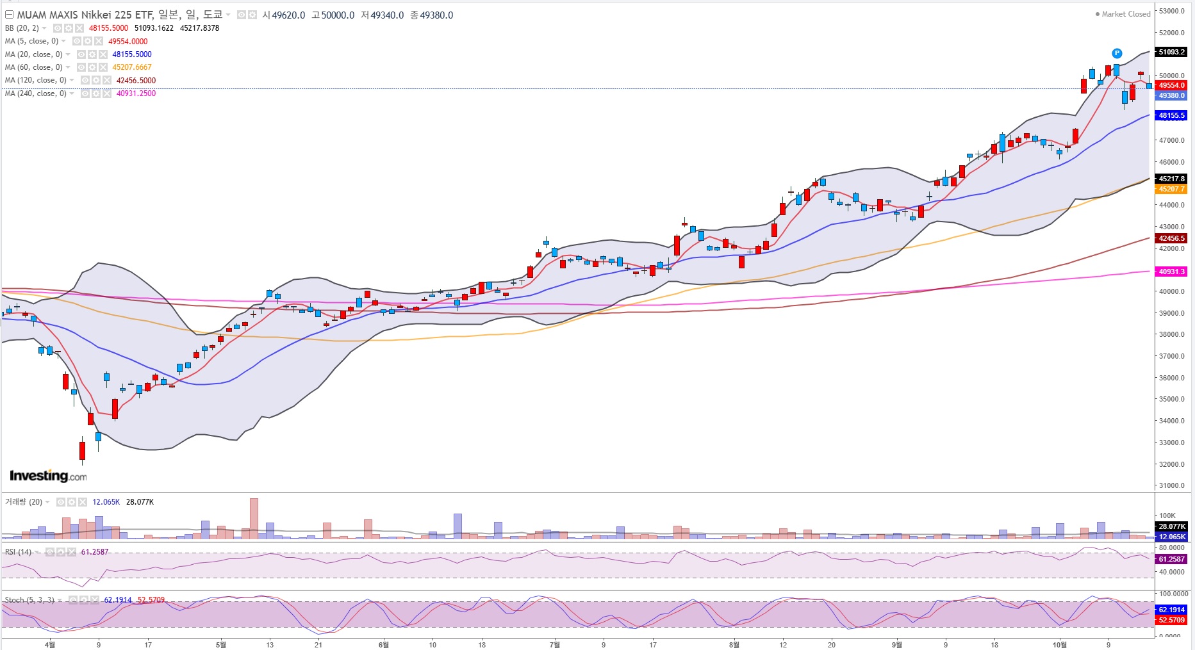Open MA (60, close, 0) settings gear
Image resolution: width=1195 pixels, height=650 pixels.
click(92, 67)
